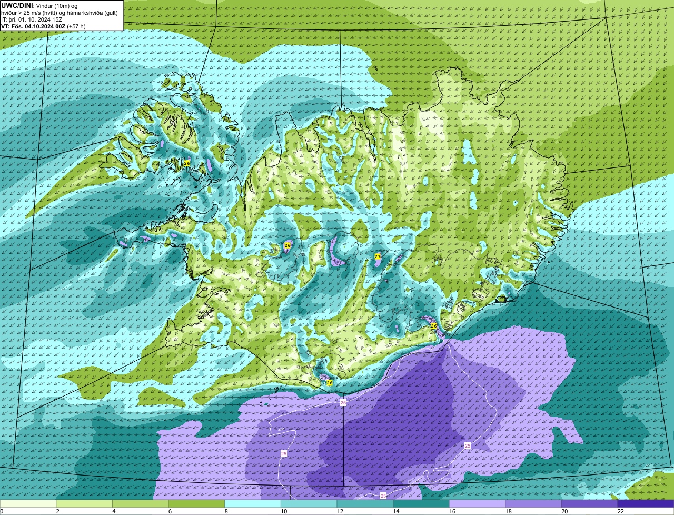
Task: Click the scale value 14 on the color bar
Action: click(x=395, y=511)
